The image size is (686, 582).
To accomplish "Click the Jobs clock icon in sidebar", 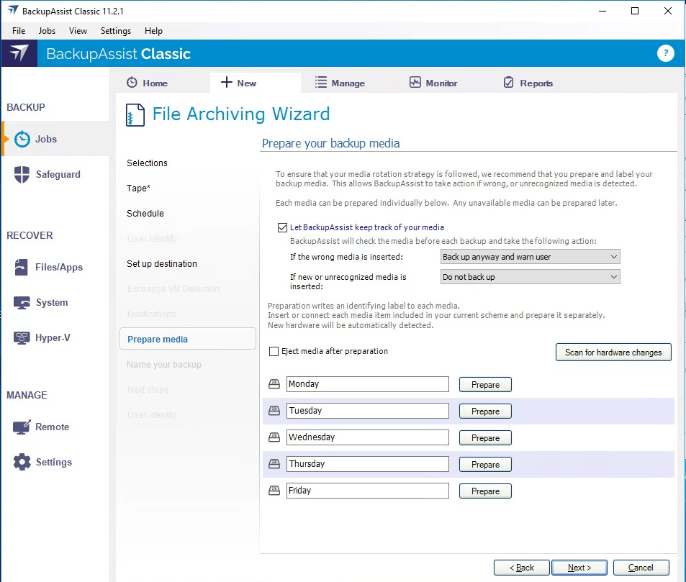I will click(22, 140).
